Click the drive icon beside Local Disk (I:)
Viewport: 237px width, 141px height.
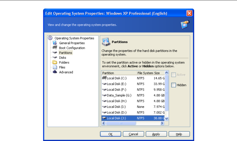[104, 107]
